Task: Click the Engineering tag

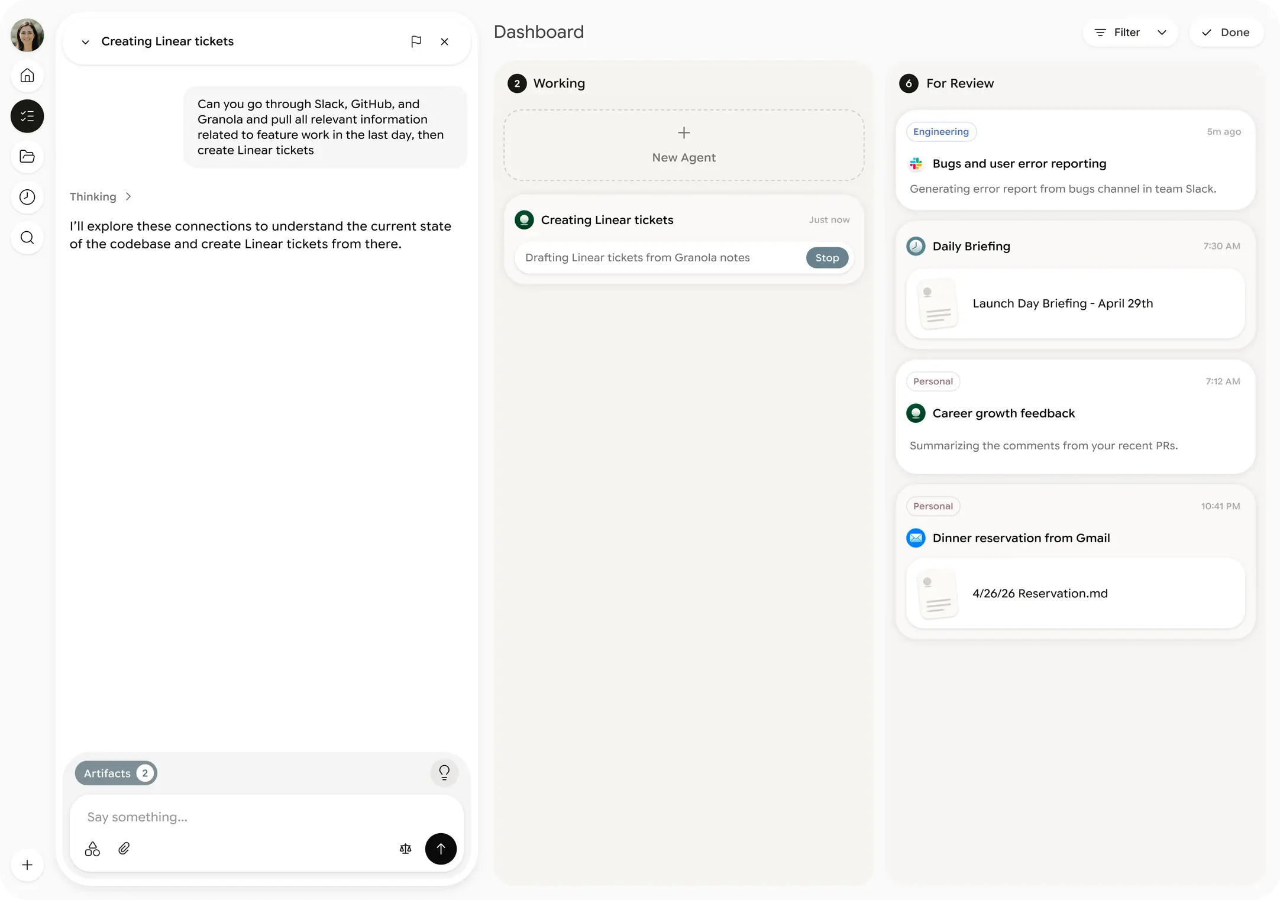Action: [x=941, y=132]
